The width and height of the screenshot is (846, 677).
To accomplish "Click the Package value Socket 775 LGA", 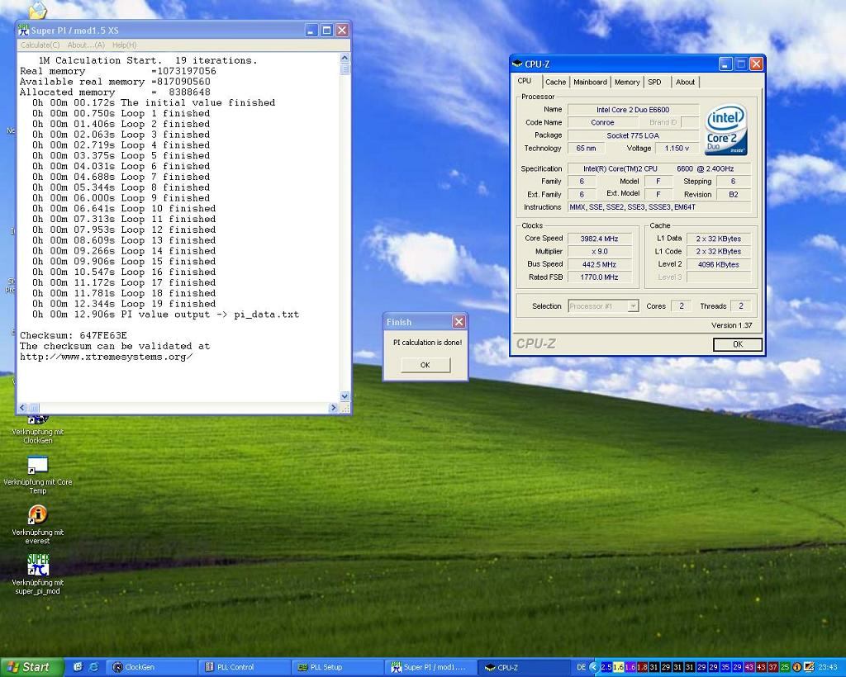I will point(633,135).
